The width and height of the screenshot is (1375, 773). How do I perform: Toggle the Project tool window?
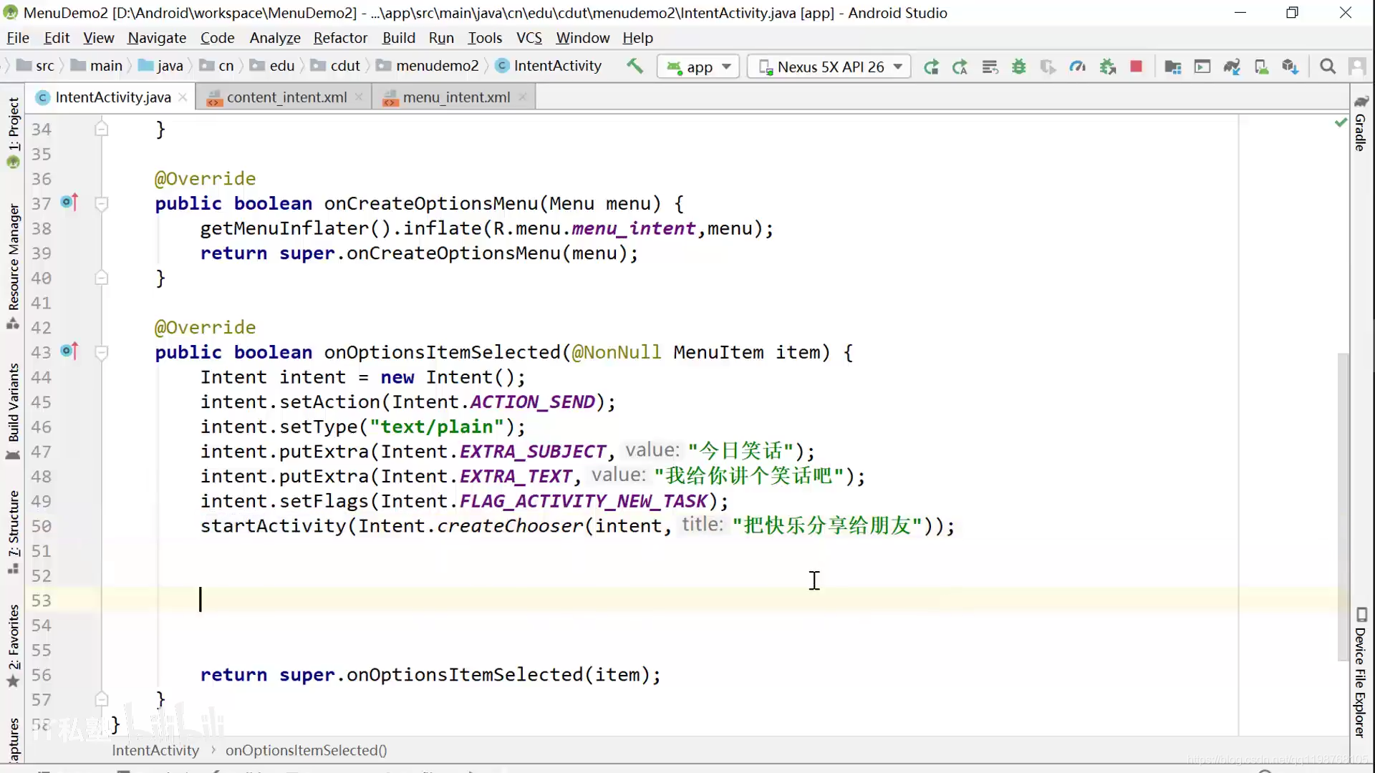(13, 132)
